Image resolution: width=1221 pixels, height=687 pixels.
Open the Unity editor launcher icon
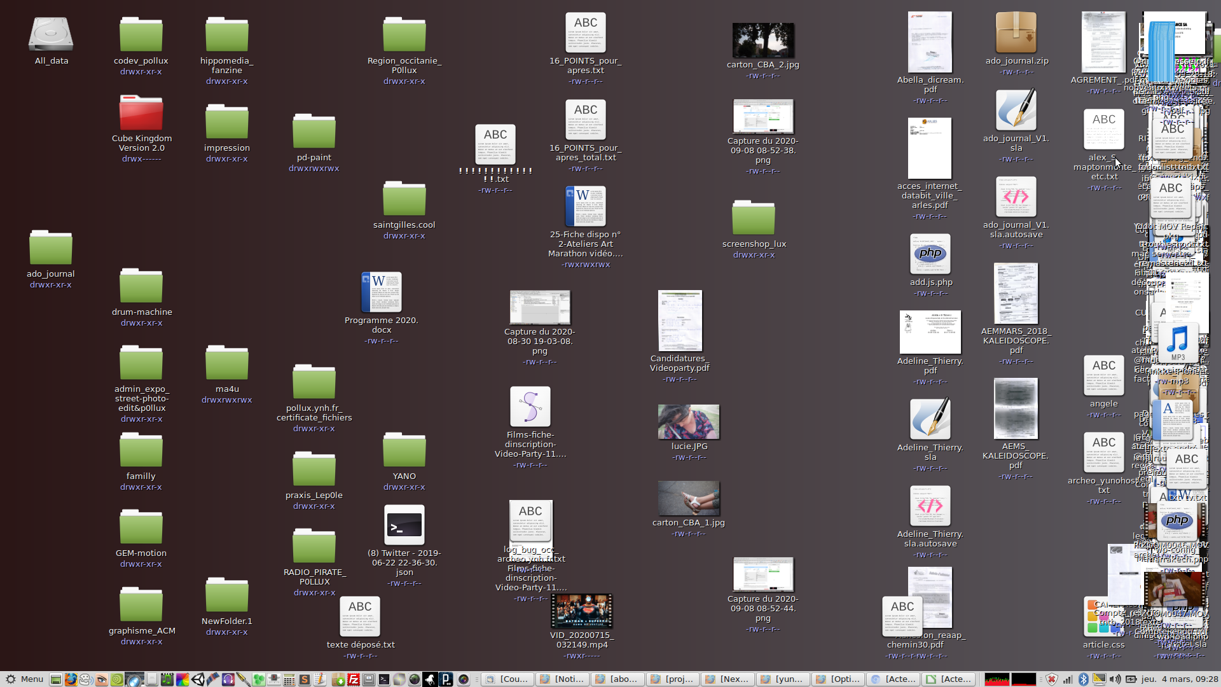tap(198, 679)
